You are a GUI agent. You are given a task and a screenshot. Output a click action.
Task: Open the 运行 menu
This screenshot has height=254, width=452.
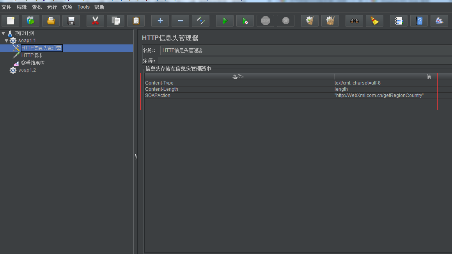coord(52,7)
